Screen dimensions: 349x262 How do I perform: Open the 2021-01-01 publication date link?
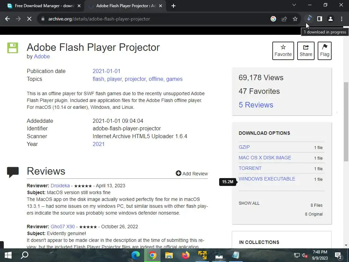pyautogui.click(x=106, y=71)
